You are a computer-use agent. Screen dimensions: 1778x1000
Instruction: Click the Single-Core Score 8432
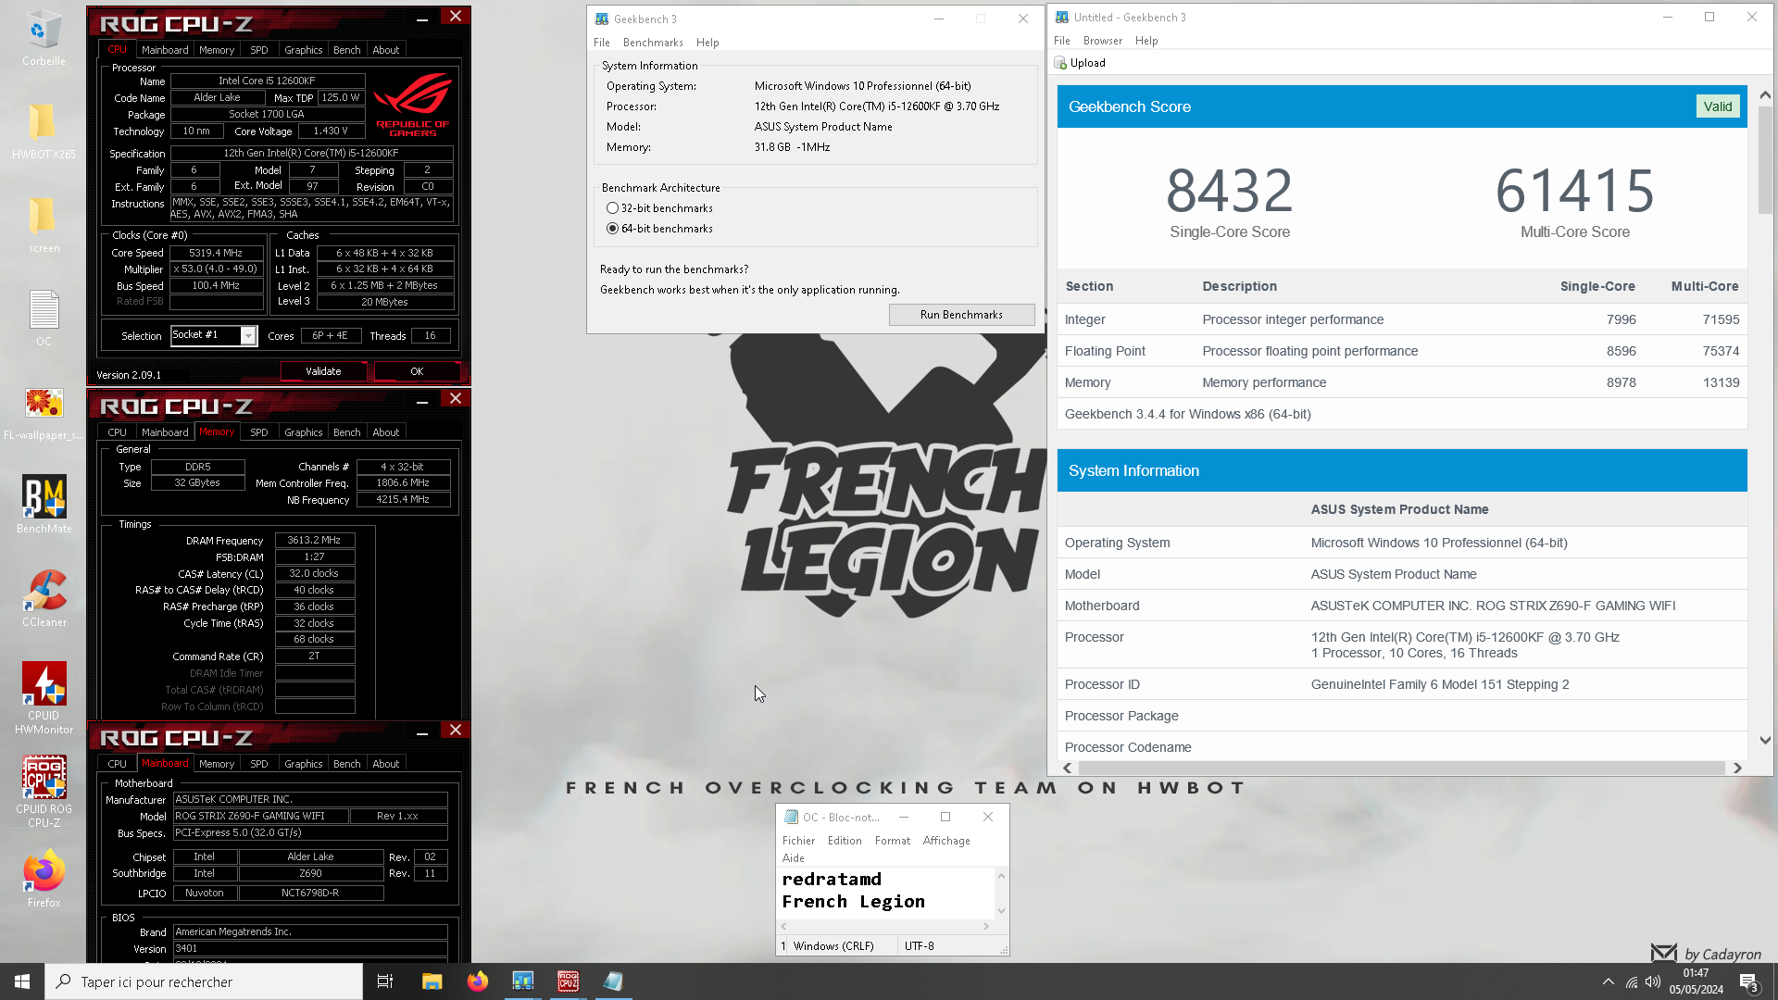tap(1229, 191)
